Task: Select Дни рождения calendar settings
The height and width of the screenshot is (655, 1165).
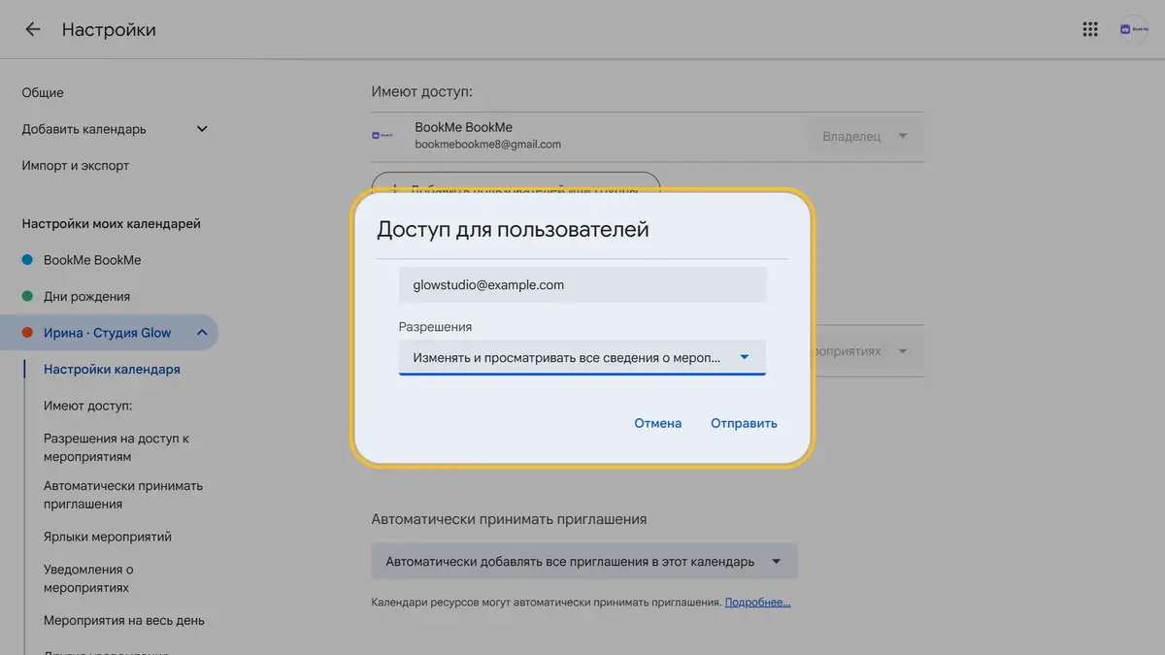Action: [x=86, y=297]
